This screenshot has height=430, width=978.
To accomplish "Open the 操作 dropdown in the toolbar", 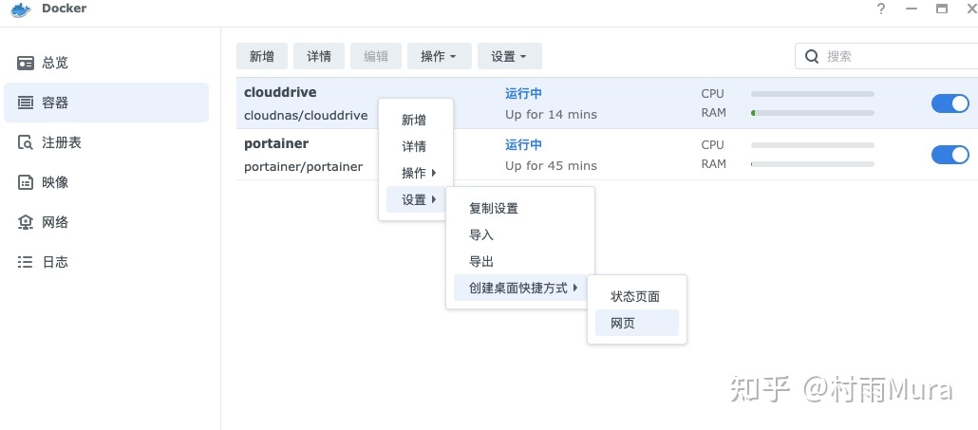I will tap(439, 56).
